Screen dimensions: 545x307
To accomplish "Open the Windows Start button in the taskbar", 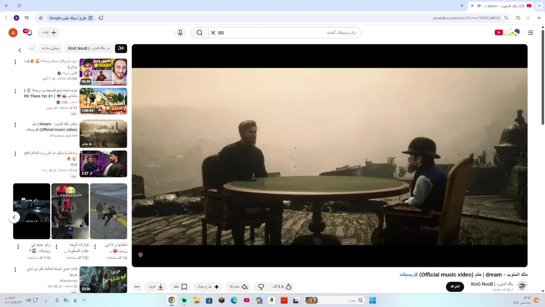I will pos(373,300).
